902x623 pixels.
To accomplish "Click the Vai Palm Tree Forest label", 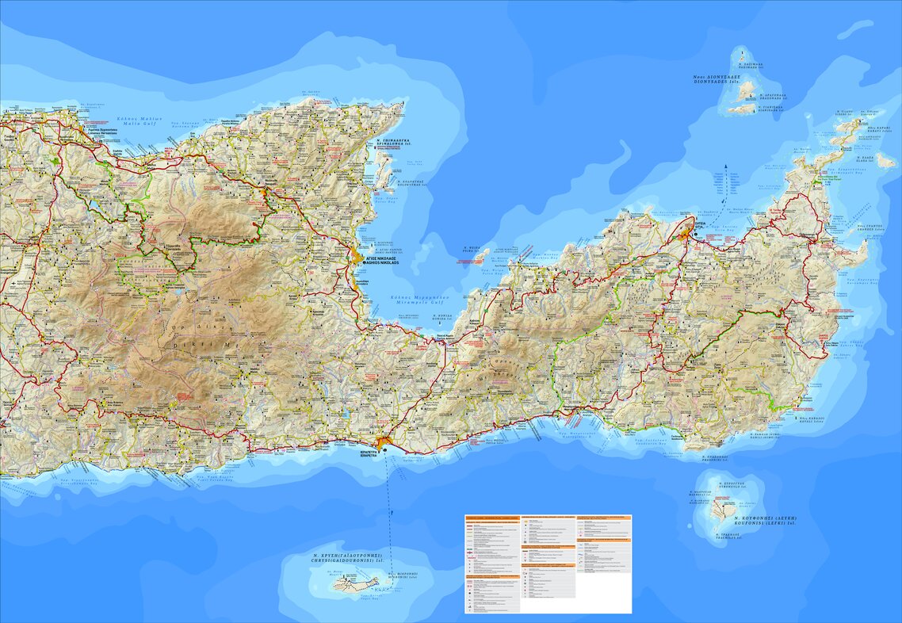I will tap(829, 178).
